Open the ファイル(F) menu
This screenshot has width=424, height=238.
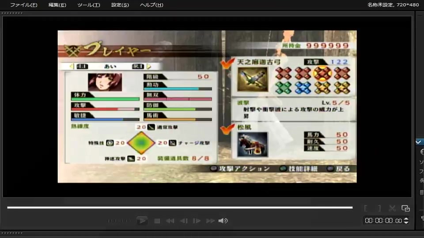click(x=24, y=5)
